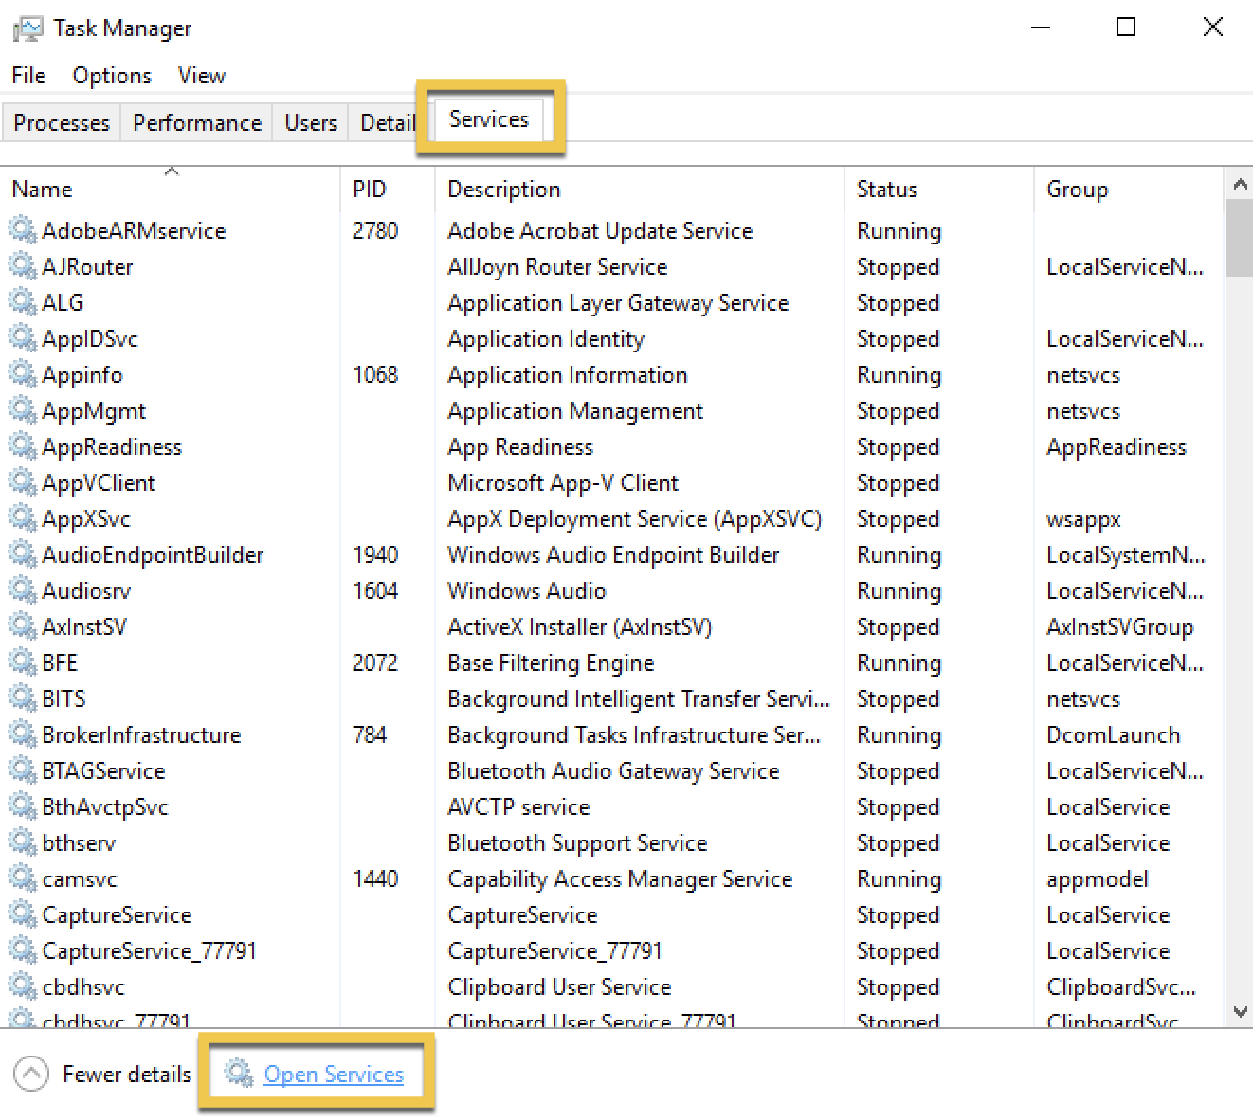Click the Open Services link

(x=334, y=1075)
